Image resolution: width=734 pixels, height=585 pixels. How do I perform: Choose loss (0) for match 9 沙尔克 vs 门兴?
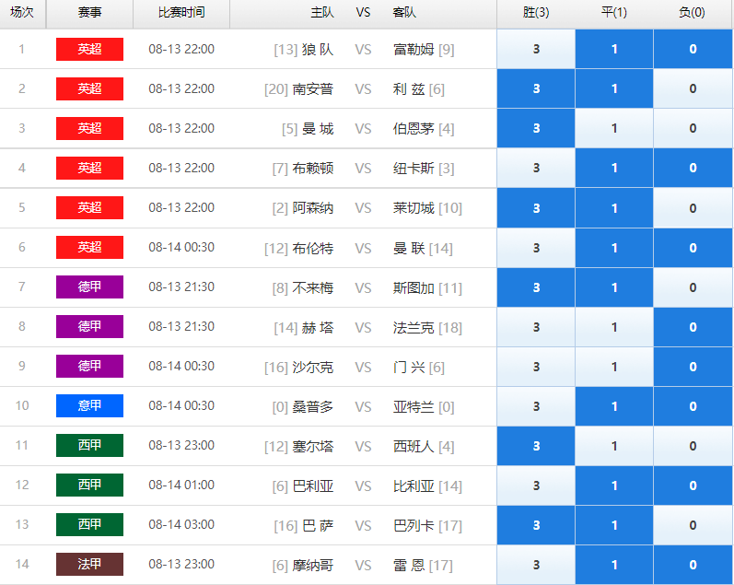pyautogui.click(x=693, y=367)
